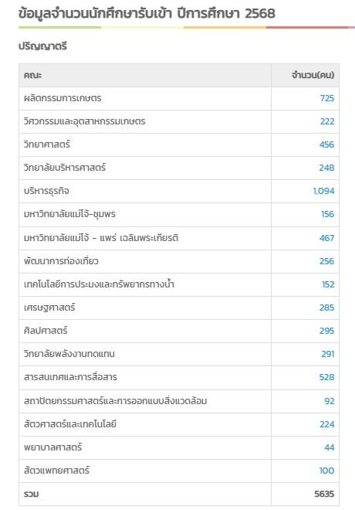The height and width of the screenshot is (510, 355).
Task: Click the 92 count for สถาปัตยกรรมศาสตร์
Action: coord(329,401)
